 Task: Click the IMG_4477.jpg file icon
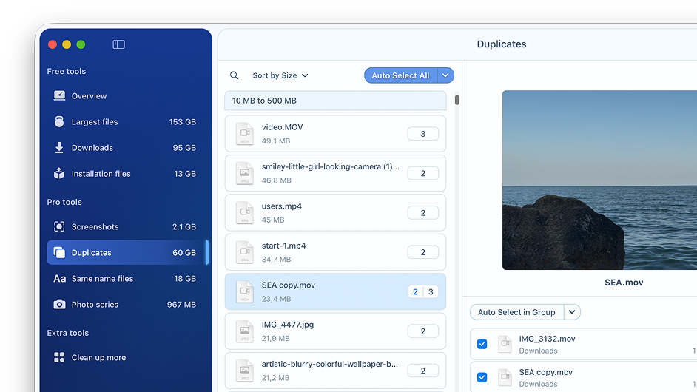point(244,331)
